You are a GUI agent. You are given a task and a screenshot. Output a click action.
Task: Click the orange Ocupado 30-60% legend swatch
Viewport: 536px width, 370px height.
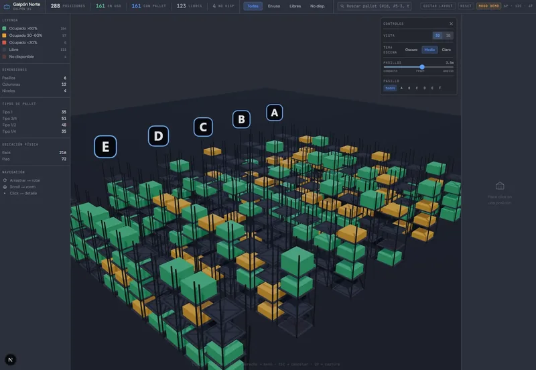click(x=4, y=36)
